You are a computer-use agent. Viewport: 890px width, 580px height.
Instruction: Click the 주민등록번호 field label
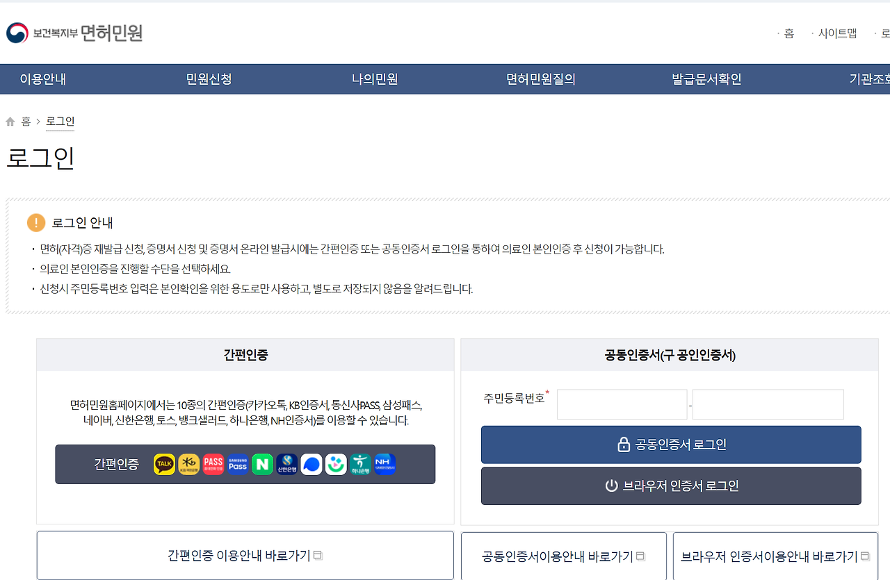(515, 399)
